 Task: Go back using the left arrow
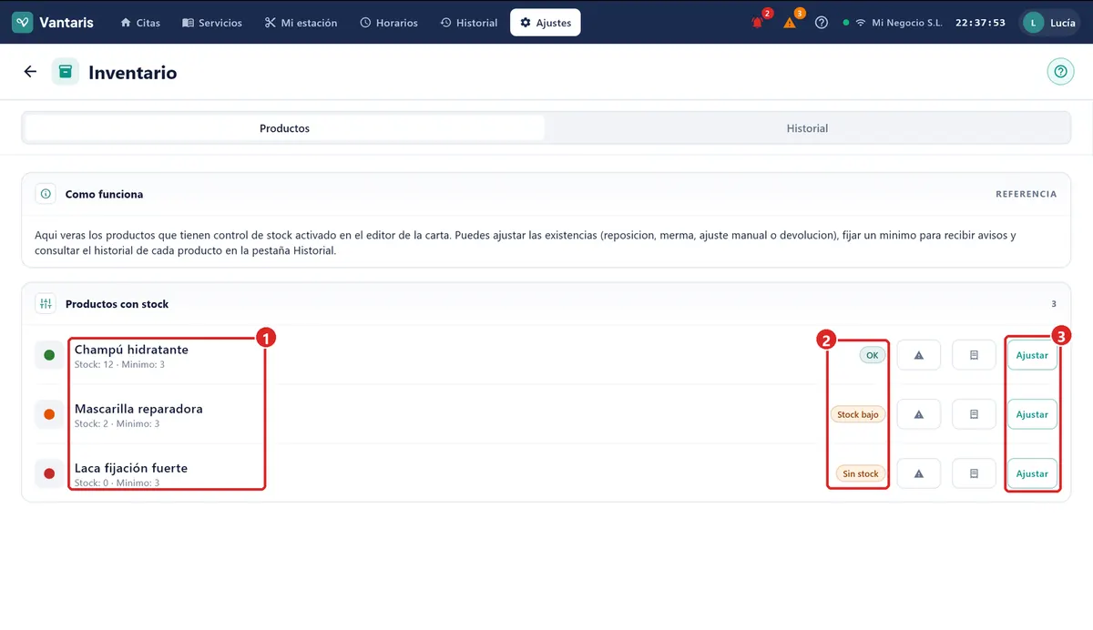30,72
